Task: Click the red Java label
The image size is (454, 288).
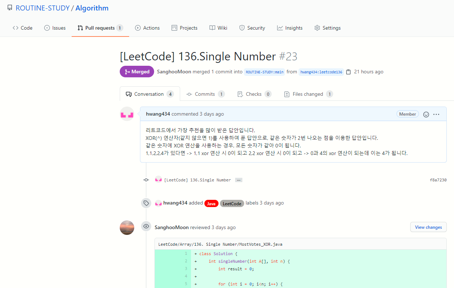Action: pos(211,203)
